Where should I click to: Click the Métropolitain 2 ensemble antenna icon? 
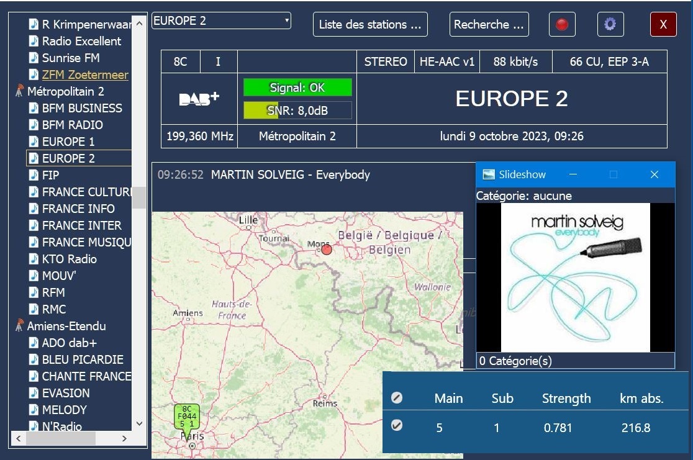click(x=19, y=91)
